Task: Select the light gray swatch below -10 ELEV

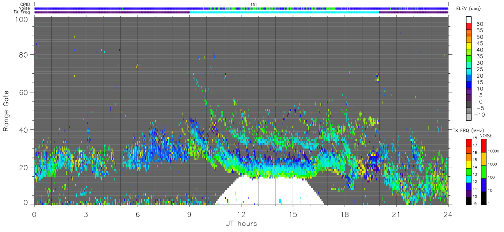Action: click(x=468, y=117)
